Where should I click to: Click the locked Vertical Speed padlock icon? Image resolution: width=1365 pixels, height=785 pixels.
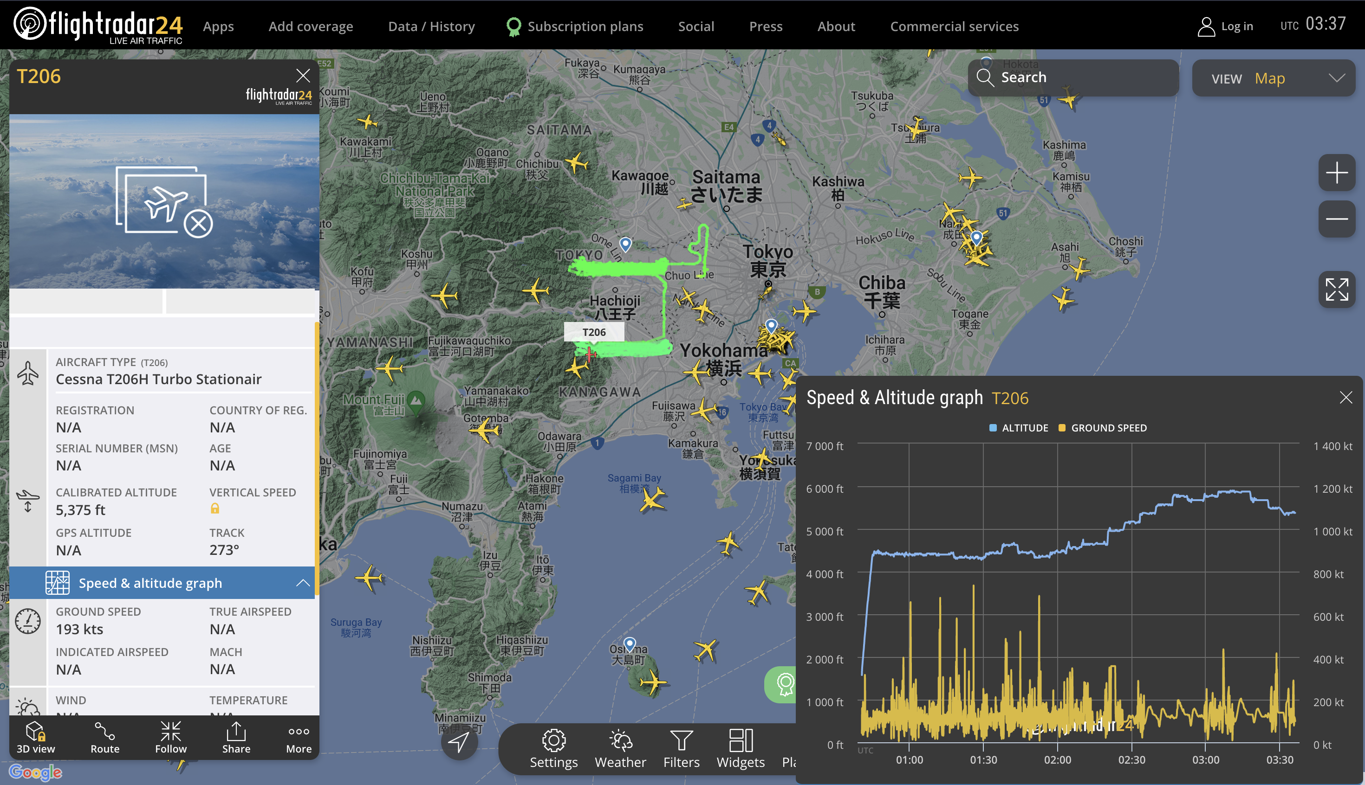214,508
